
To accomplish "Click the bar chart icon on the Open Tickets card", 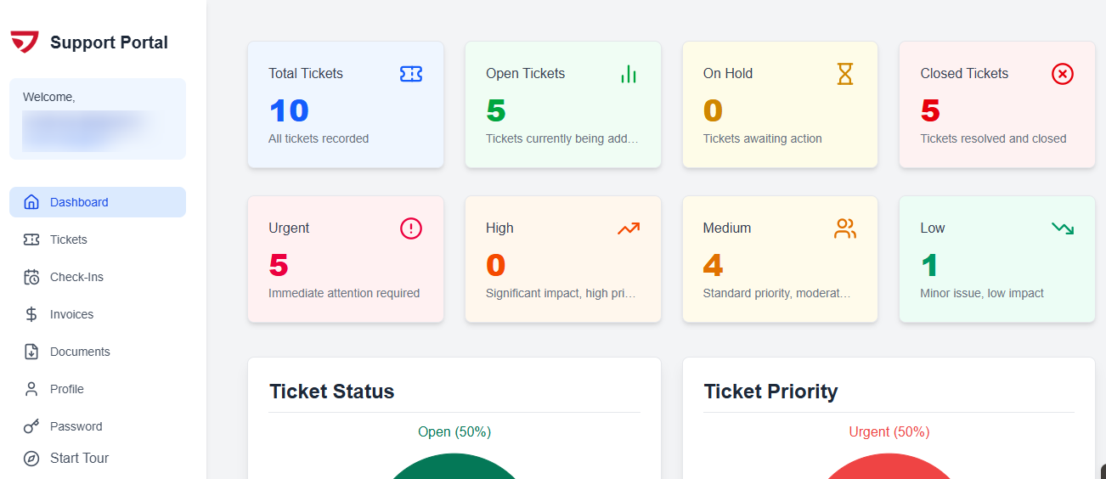I will click(629, 74).
